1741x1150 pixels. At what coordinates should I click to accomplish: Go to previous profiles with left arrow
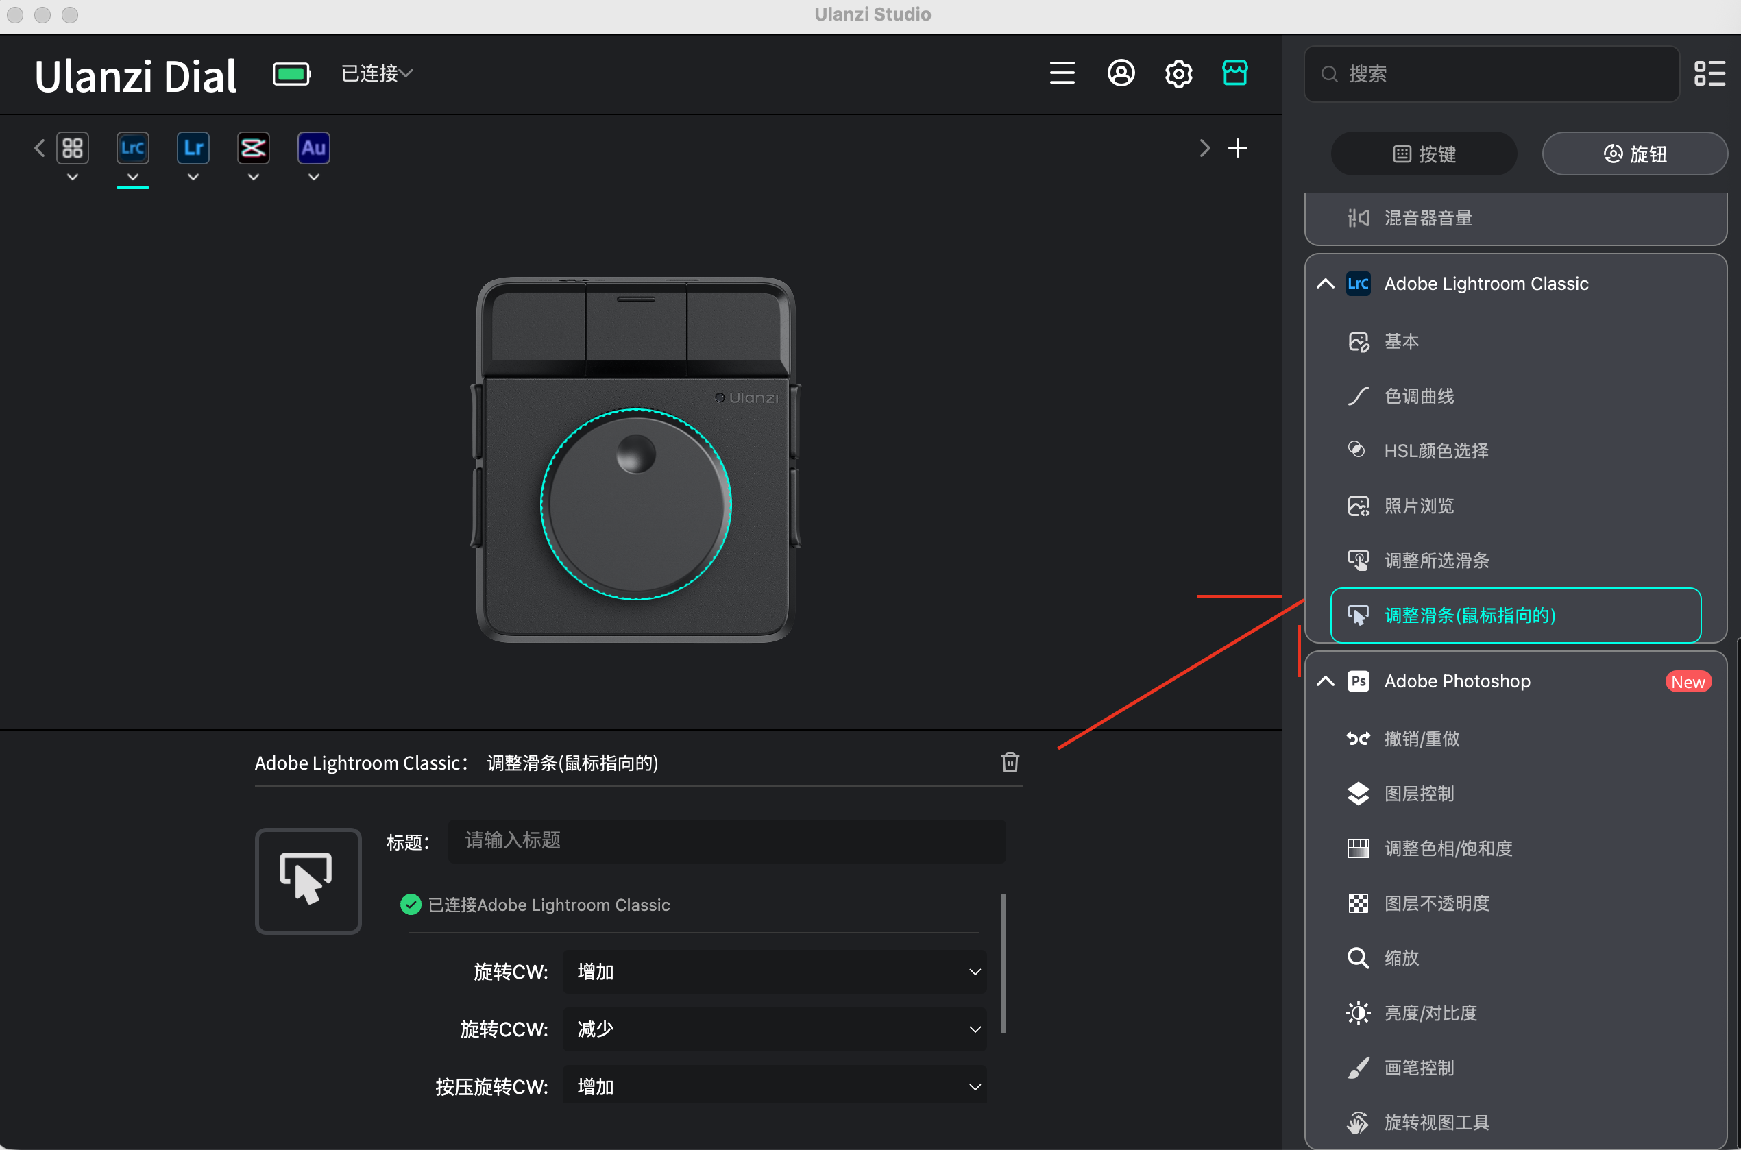40,148
